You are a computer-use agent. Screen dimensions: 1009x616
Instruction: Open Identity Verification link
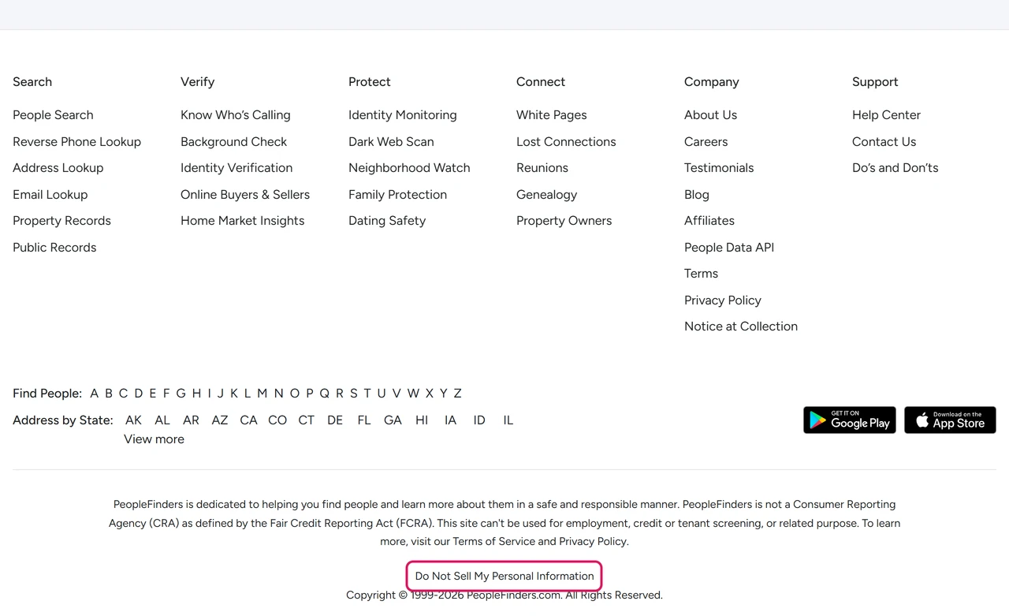click(x=236, y=168)
